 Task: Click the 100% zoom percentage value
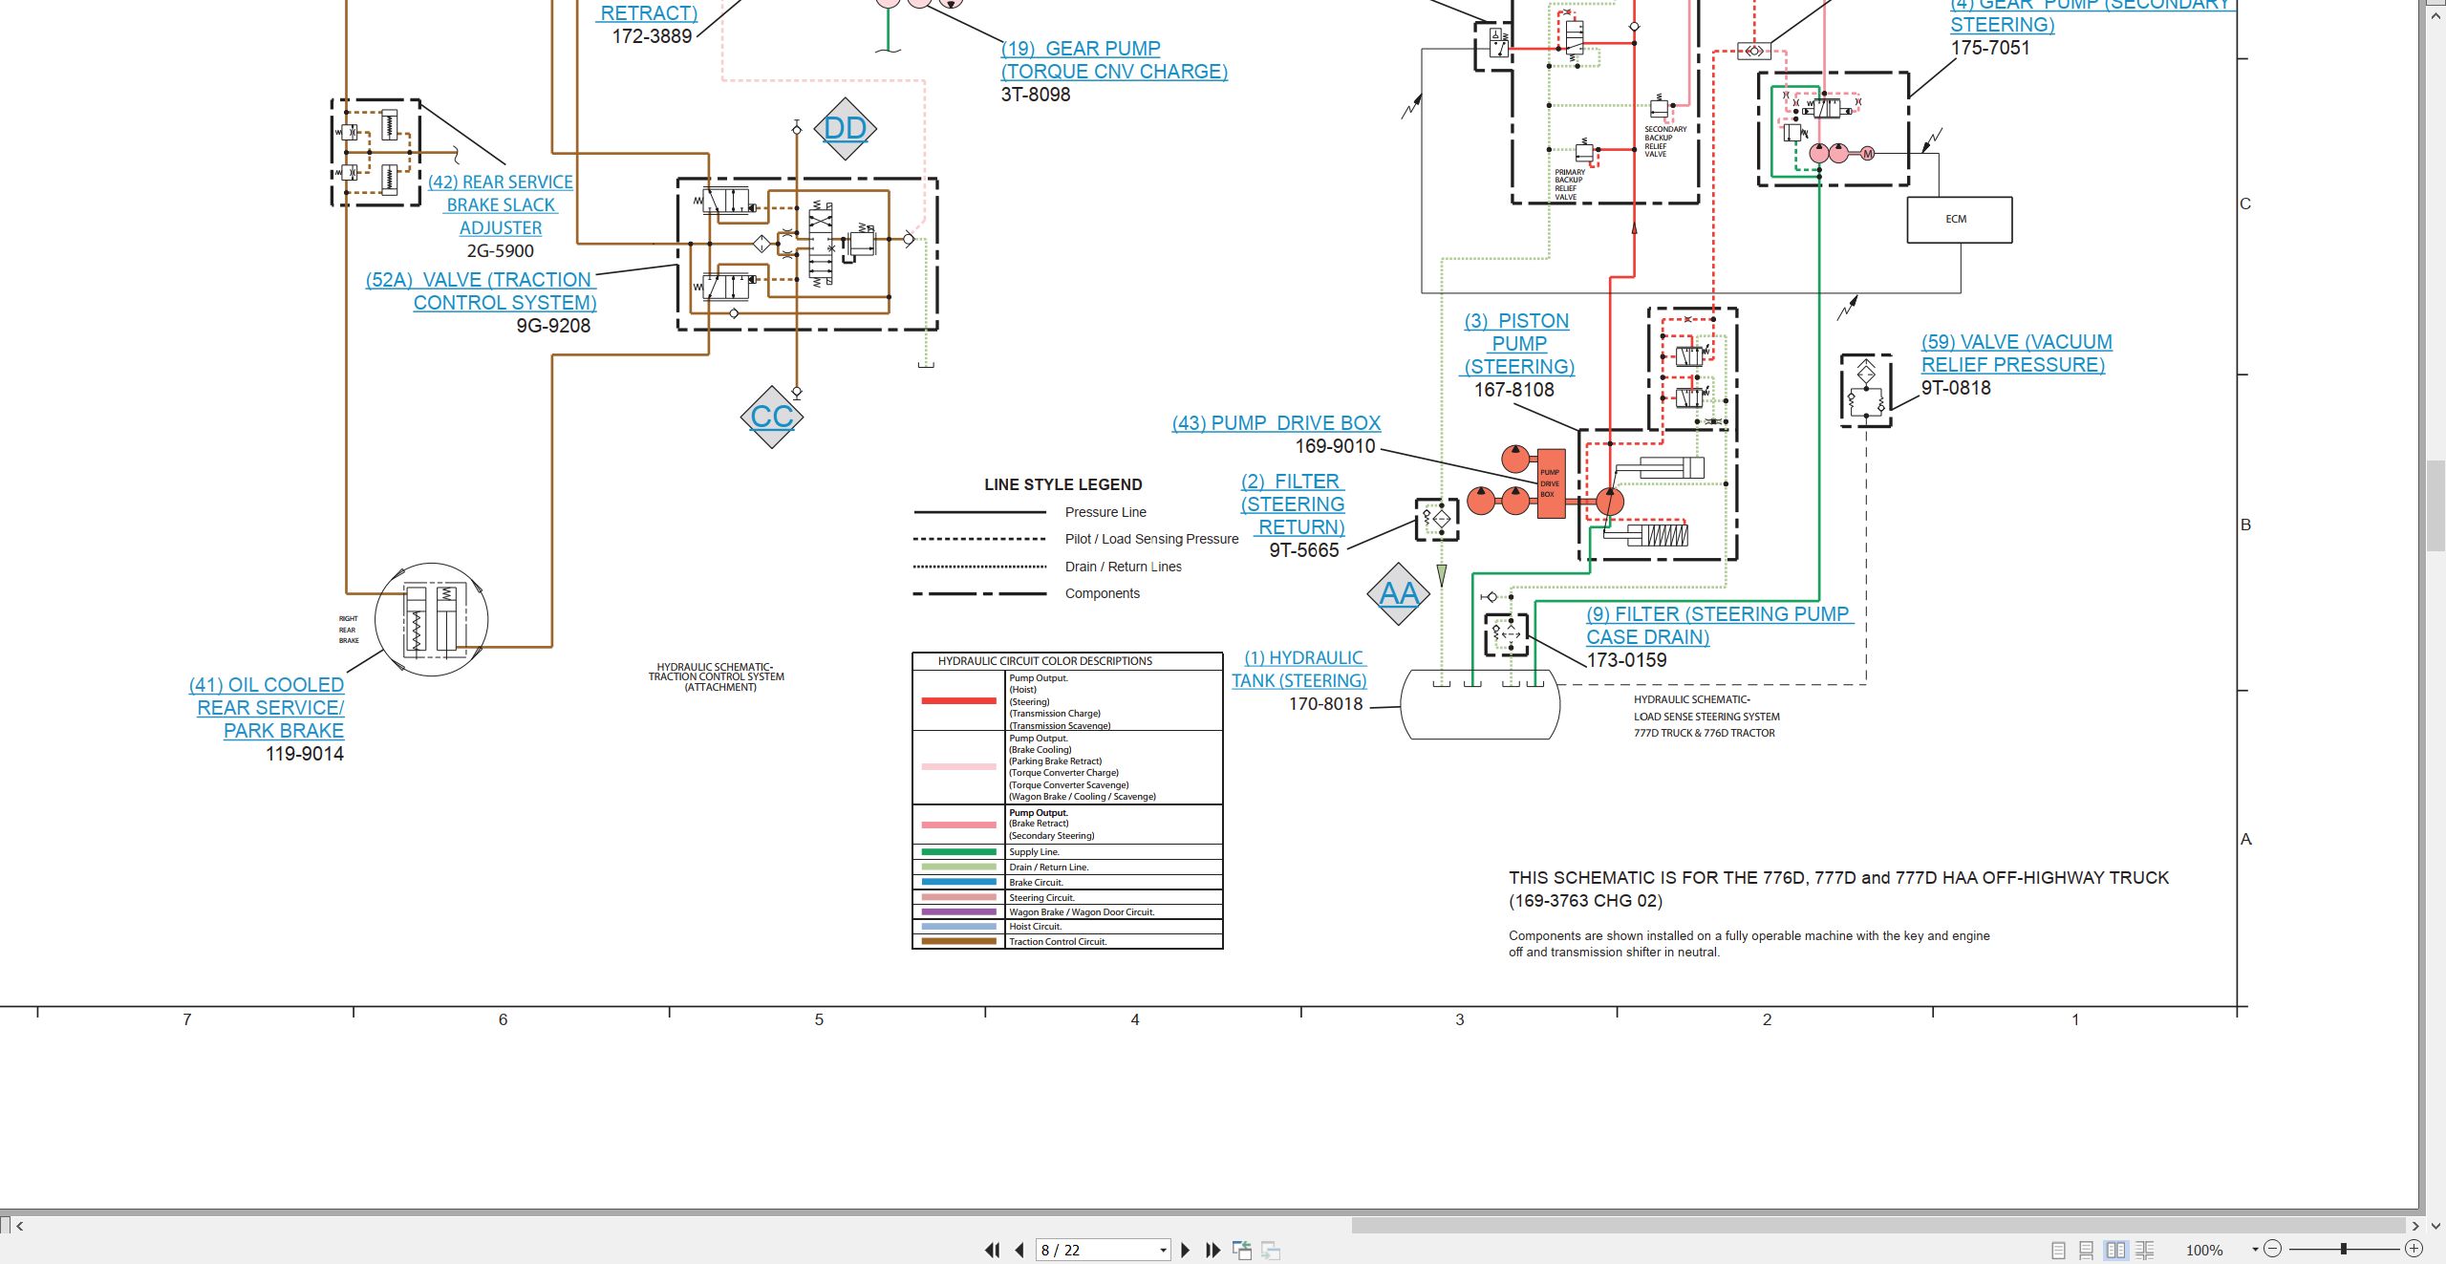pyautogui.click(x=2204, y=1250)
